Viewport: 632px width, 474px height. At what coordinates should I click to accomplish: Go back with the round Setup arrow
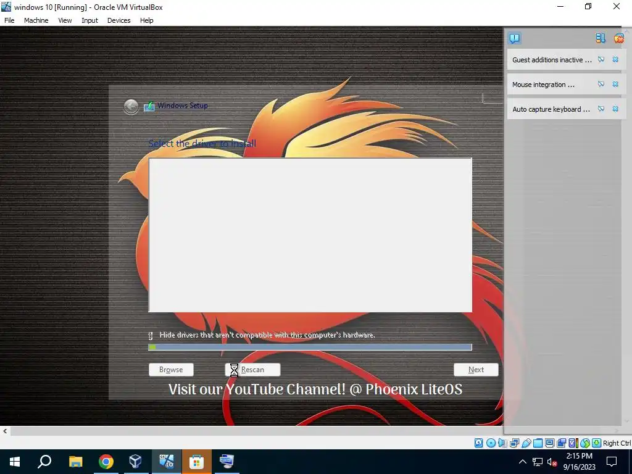(x=131, y=106)
